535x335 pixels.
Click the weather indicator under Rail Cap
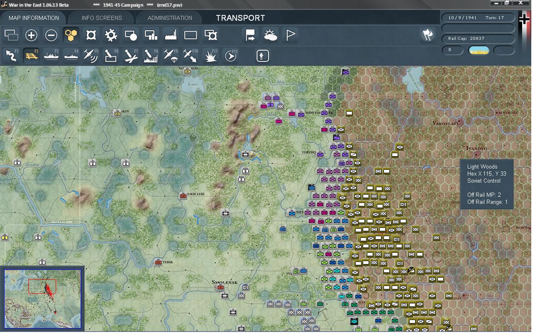point(479,51)
